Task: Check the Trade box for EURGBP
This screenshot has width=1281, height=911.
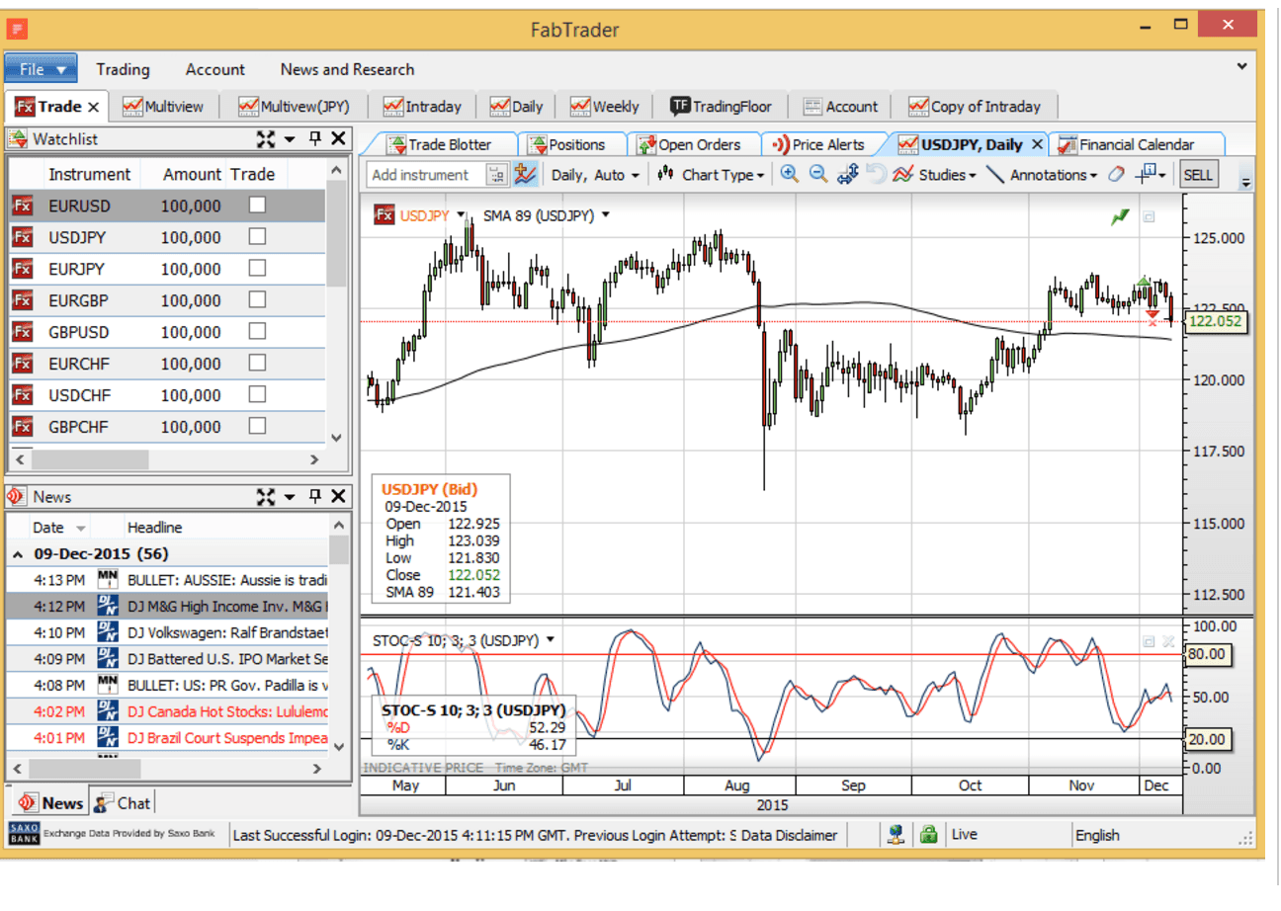Action: click(257, 299)
